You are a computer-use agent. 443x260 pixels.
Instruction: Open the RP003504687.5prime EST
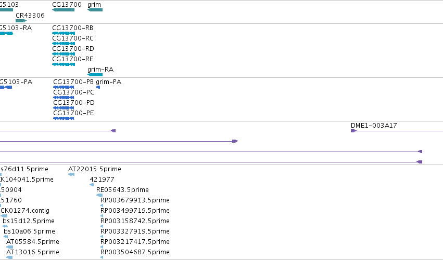point(102,257)
